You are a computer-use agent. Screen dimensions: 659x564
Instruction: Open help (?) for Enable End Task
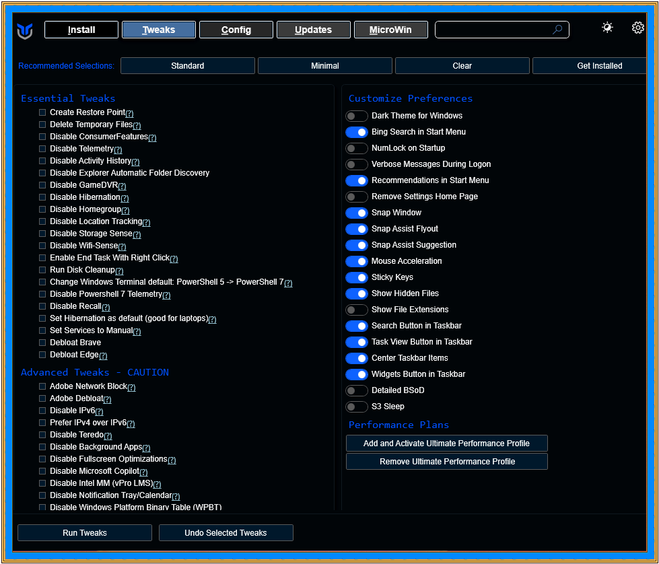click(x=174, y=259)
